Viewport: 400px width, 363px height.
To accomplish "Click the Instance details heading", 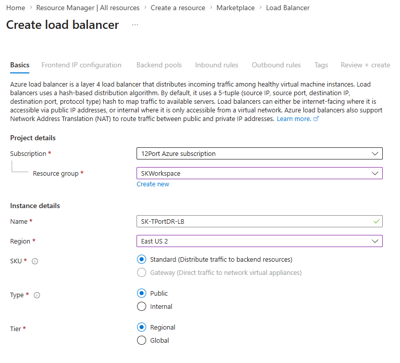I will point(35,206).
